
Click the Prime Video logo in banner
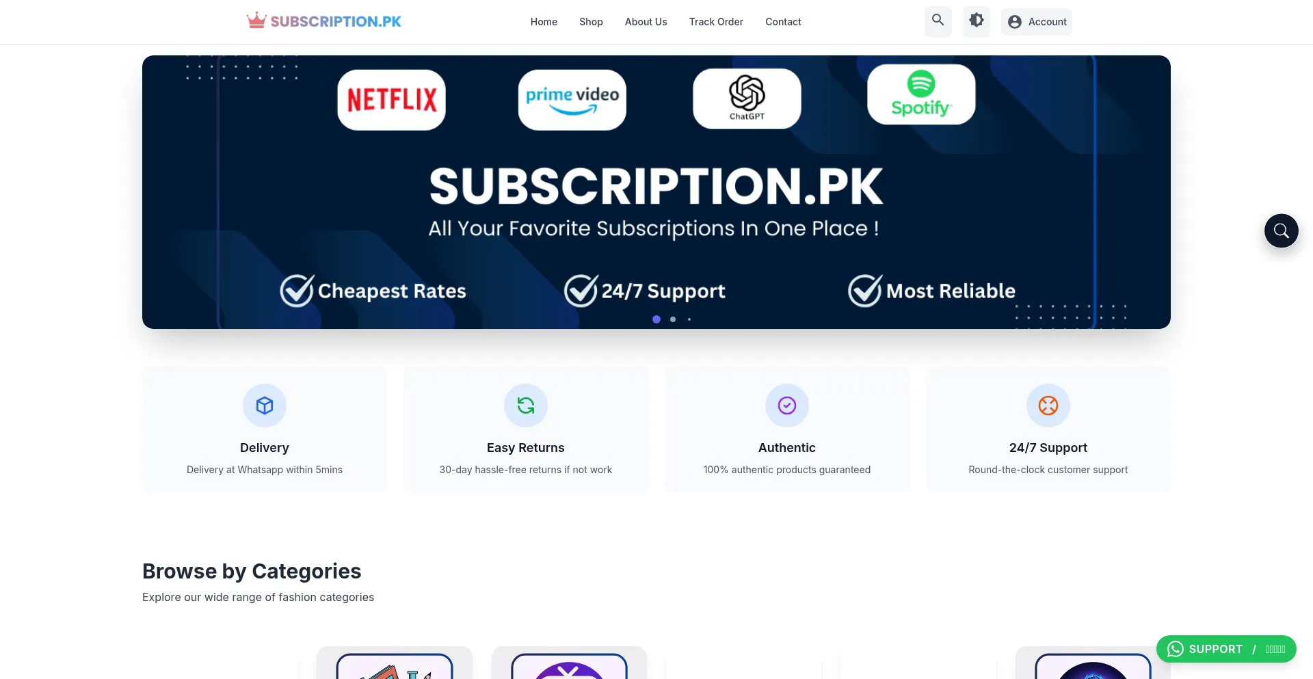click(x=572, y=100)
